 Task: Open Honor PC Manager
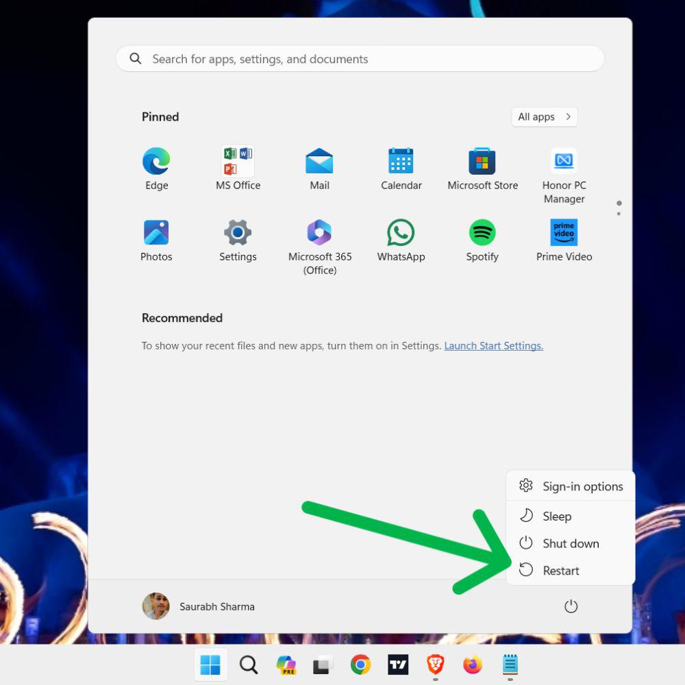564,175
